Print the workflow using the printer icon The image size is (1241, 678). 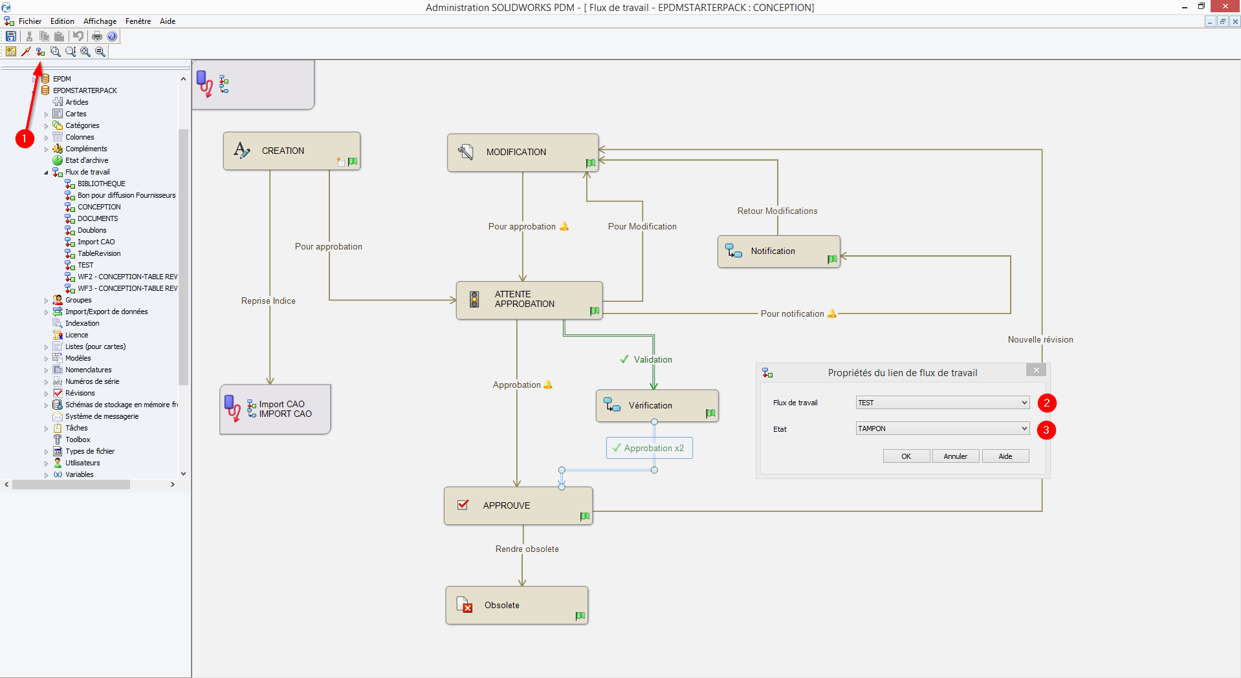pos(97,36)
